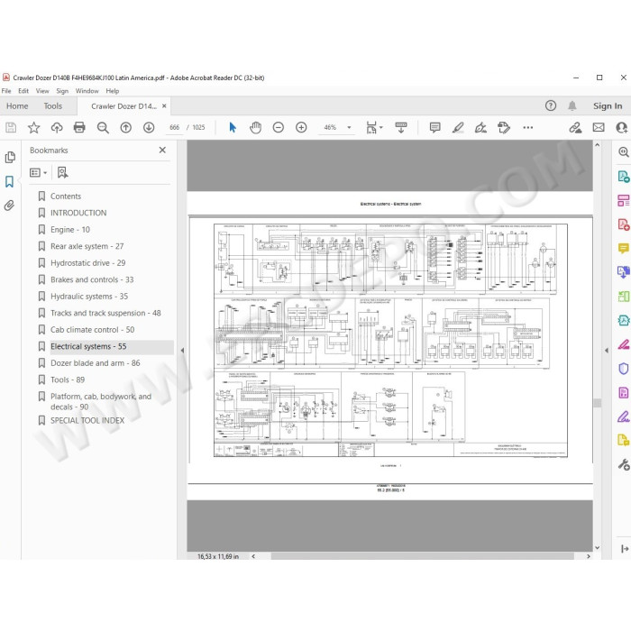This screenshot has height=631, width=631.
Task: Activate the Hand pan tool
Action: coord(255,128)
